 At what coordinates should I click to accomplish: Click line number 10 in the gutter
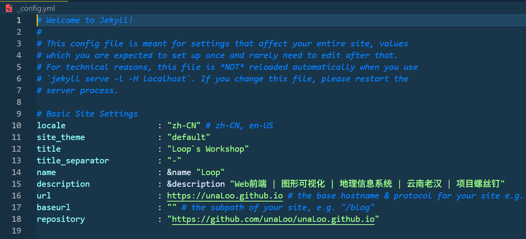tap(16, 125)
